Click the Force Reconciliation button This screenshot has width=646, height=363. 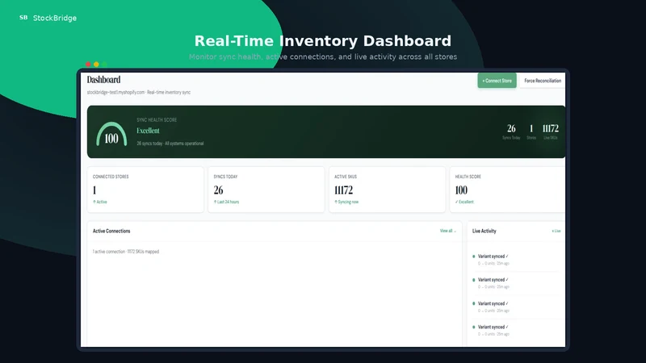point(543,81)
